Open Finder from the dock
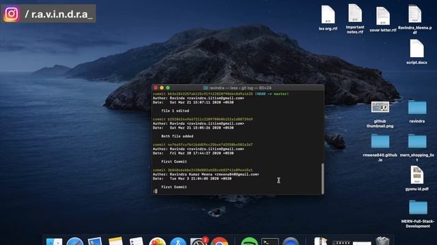The height and width of the screenshot is (245, 437). 55,241
